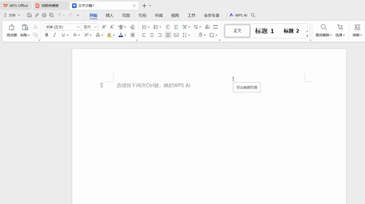Toggle Underline formatting
This screenshot has height=204, width=365.
pos(63,35)
